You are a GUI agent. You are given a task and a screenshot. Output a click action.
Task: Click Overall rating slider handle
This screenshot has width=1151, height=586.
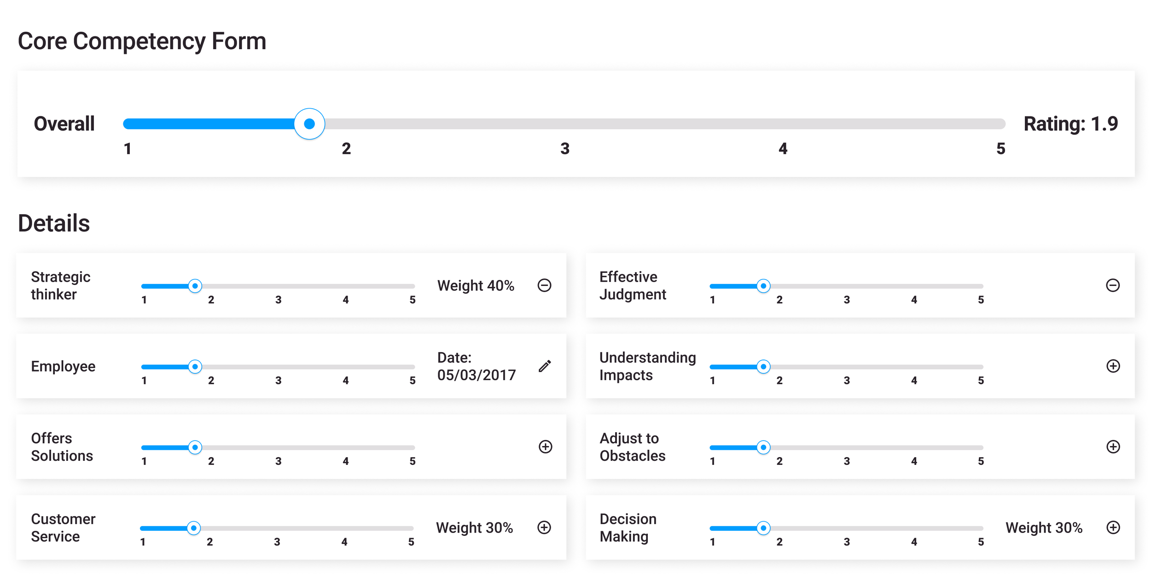(x=309, y=124)
